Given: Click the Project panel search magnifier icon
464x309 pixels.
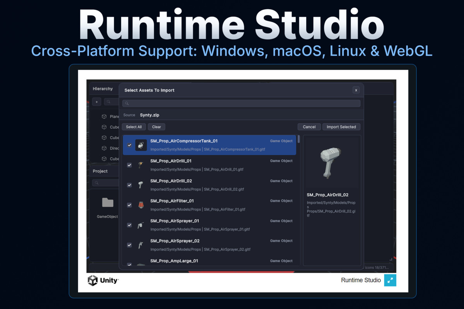Looking at the screenshot, I should [97, 183].
